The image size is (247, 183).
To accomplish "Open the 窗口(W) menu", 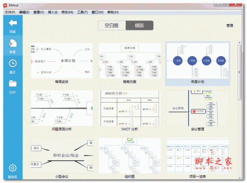I will [98, 12].
